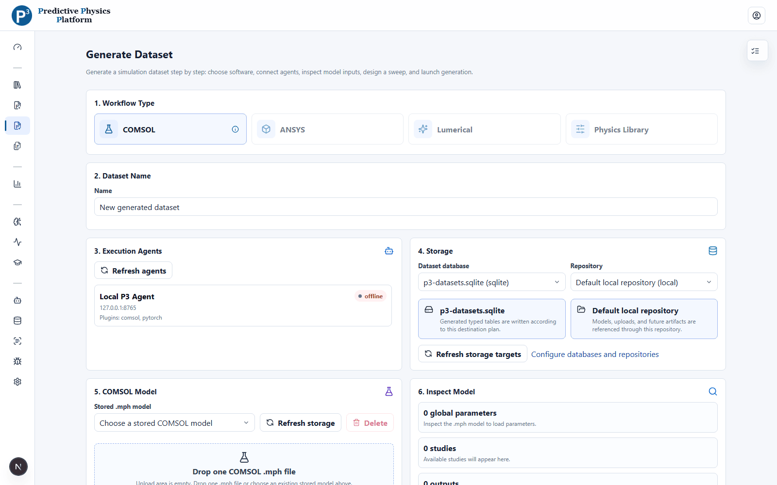Open the database sidebar icon

(17, 321)
